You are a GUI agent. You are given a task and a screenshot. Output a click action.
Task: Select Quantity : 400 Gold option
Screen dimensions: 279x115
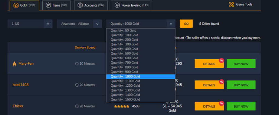pyautogui.click(x=141, y=49)
